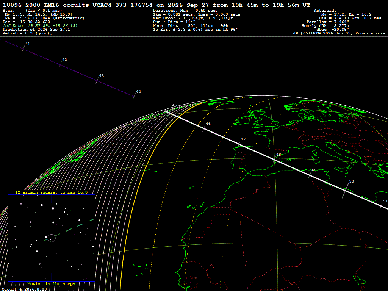Click the "Motion in 1hr steps" label
The image size is (388, 291).
coord(51,283)
